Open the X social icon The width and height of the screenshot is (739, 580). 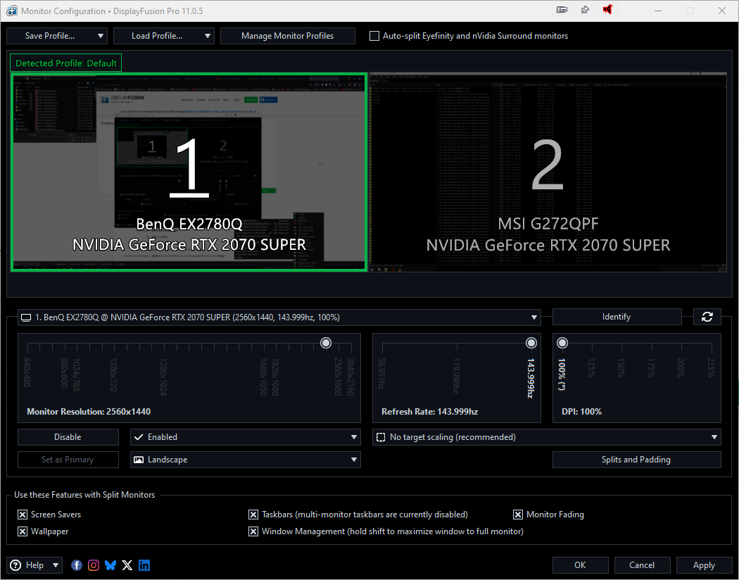click(x=127, y=565)
